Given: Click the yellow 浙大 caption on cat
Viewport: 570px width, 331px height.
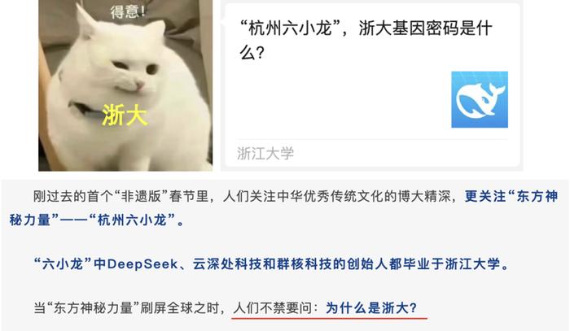Looking at the screenshot, I should click(125, 115).
